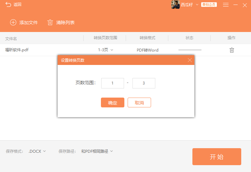The width and height of the screenshot is (251, 172).
Task: Open the hamburger menu icon
Action: pos(226,5)
